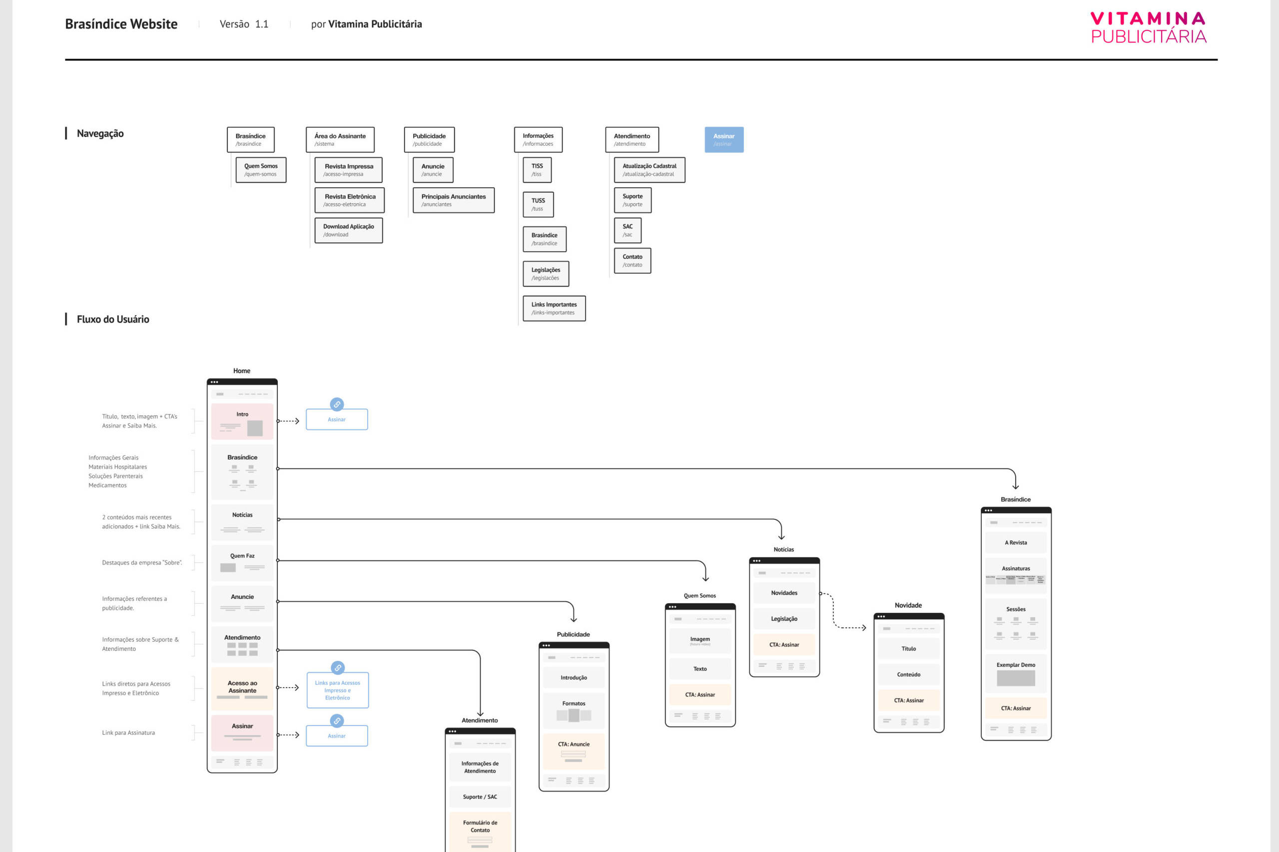Viewport: 1279px width, 852px height.
Task: Click Conteúdo block in Novidade wireframe
Action: pyautogui.click(x=909, y=675)
